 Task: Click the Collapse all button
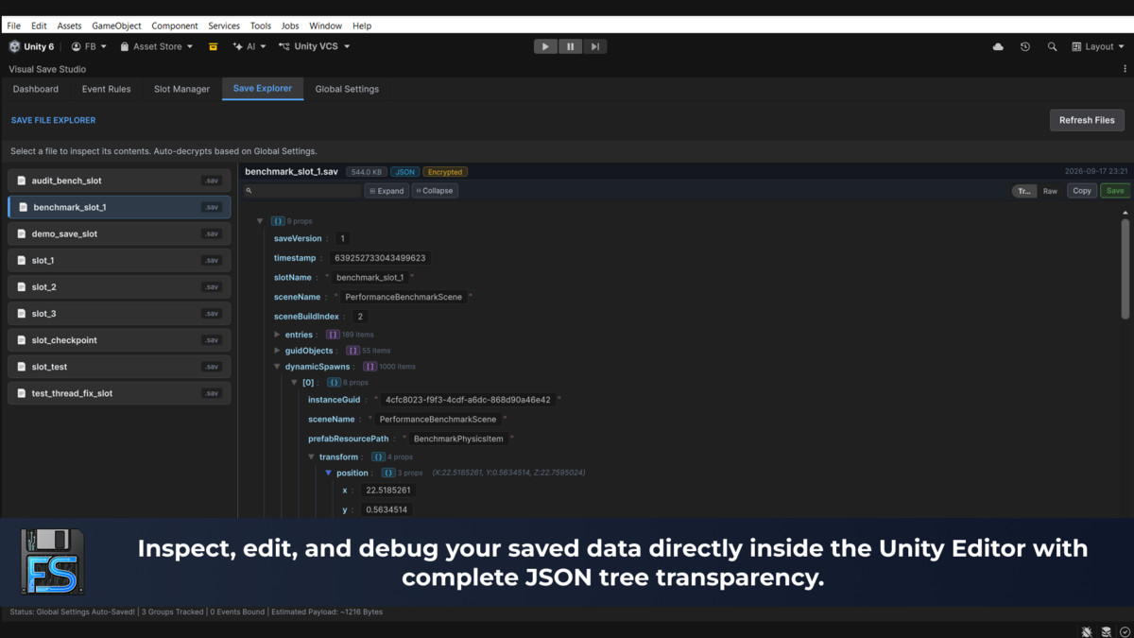pos(435,191)
